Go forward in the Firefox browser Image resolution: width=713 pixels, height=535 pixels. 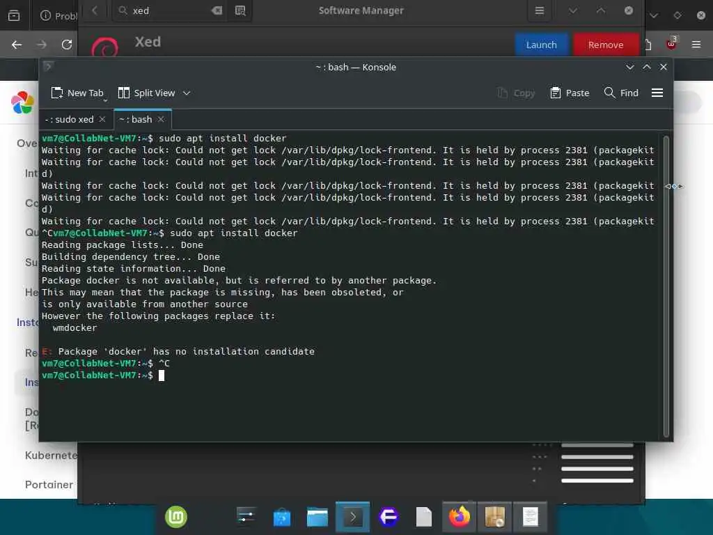click(x=41, y=45)
